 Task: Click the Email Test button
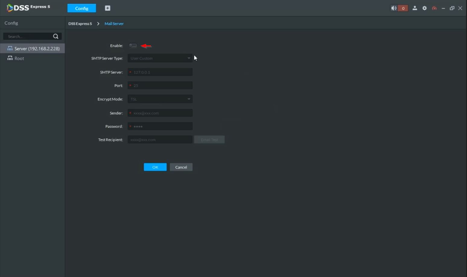coord(209,139)
